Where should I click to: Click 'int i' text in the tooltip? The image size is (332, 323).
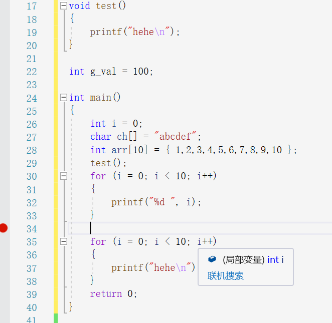[x=275, y=260]
